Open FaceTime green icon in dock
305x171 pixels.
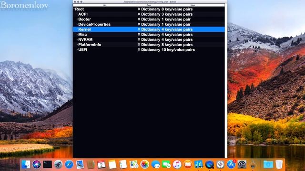click(166, 164)
